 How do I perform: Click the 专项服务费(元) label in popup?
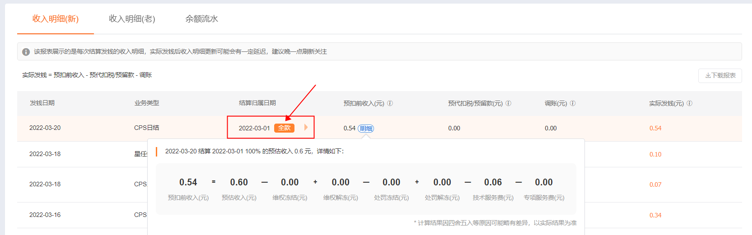click(544, 198)
